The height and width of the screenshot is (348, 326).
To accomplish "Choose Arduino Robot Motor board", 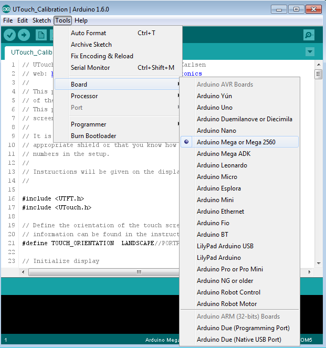I will pyautogui.click(x=240, y=303).
